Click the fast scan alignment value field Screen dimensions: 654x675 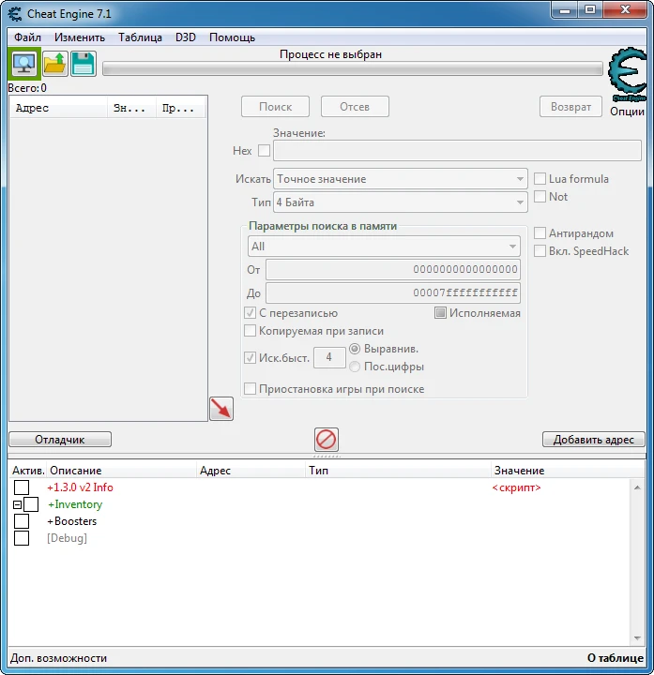click(329, 357)
